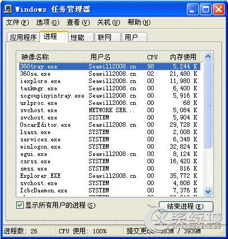Click the process list scrollbar thumb

tap(208, 105)
